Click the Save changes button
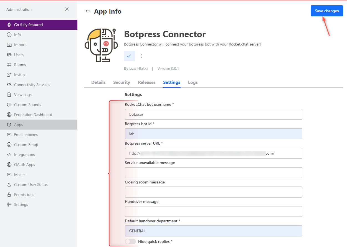The height and width of the screenshot is (247, 347). (x=327, y=11)
